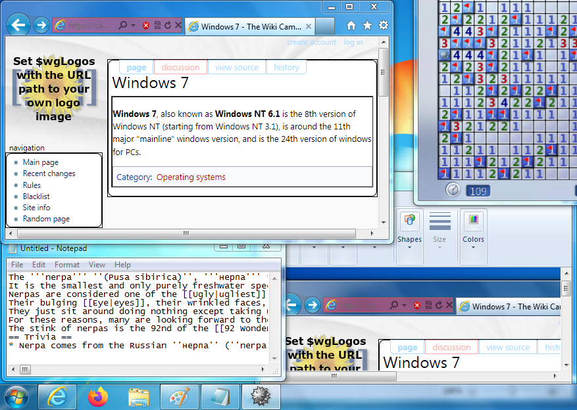
Task: Open the history tab in the top wiki page
Action: (286, 67)
